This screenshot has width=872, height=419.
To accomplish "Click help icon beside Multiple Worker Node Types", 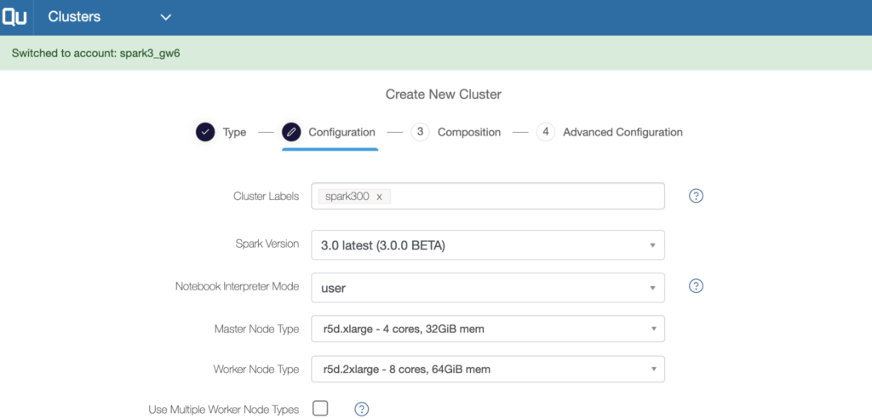I will [361, 410].
